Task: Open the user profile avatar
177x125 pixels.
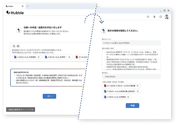Action: point(167,17)
